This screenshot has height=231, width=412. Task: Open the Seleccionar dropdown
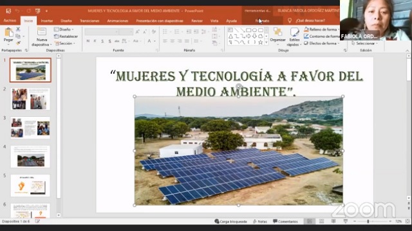click(364, 43)
